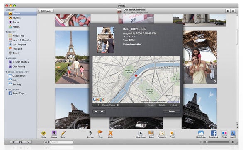Go to the previous event in header
The width and height of the screenshot is (243, 150).
click(228, 11)
